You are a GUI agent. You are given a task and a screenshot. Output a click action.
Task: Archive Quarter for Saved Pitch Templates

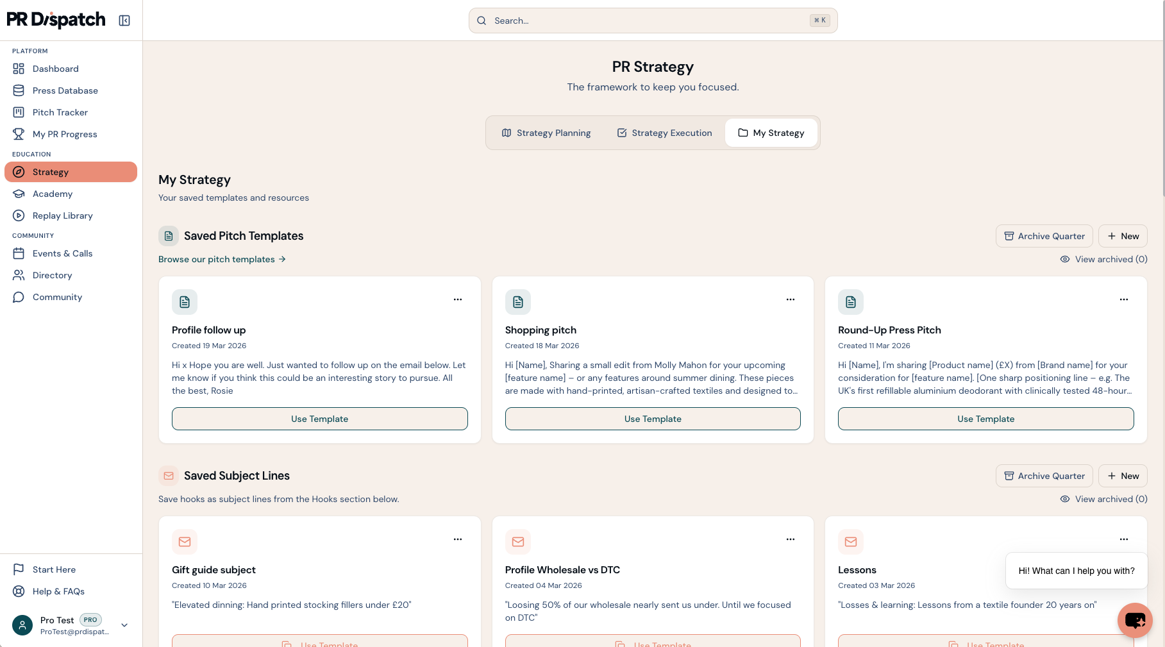(x=1044, y=236)
